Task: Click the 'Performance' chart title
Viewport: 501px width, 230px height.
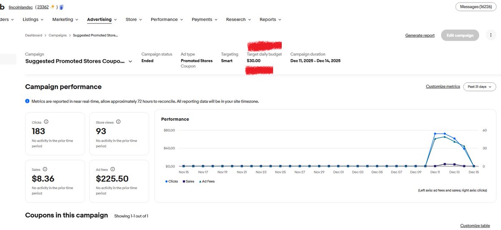Action: pos(175,119)
